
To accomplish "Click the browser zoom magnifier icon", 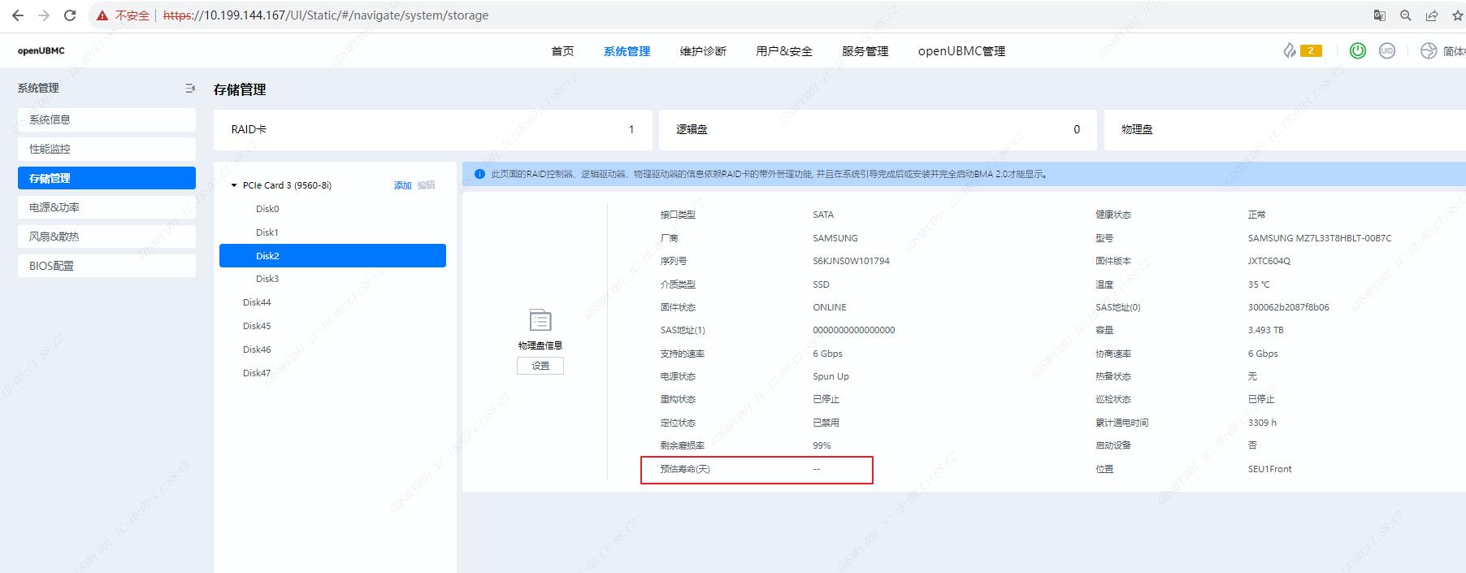I will pyautogui.click(x=1405, y=15).
